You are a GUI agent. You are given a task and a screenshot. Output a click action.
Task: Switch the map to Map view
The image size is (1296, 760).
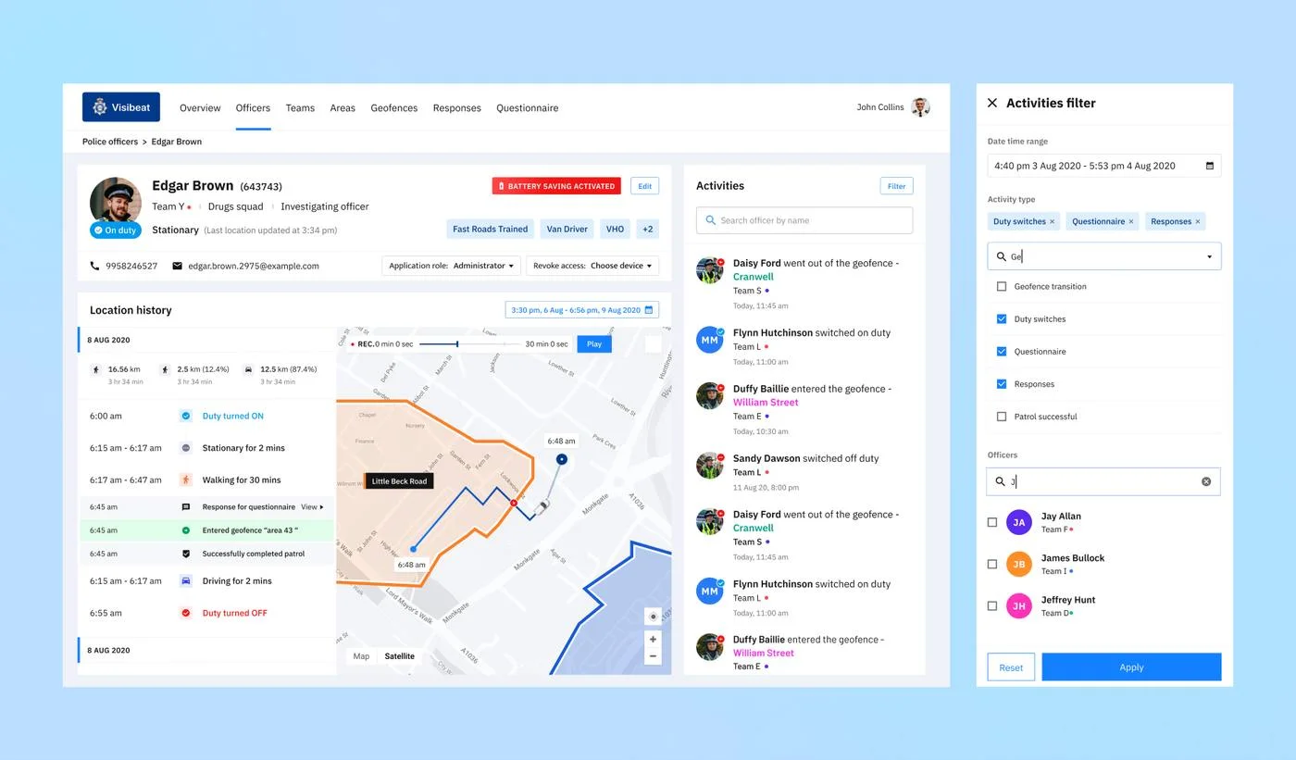tap(361, 656)
